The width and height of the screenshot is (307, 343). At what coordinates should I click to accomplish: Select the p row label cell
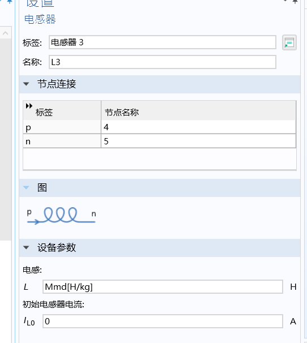click(62, 127)
